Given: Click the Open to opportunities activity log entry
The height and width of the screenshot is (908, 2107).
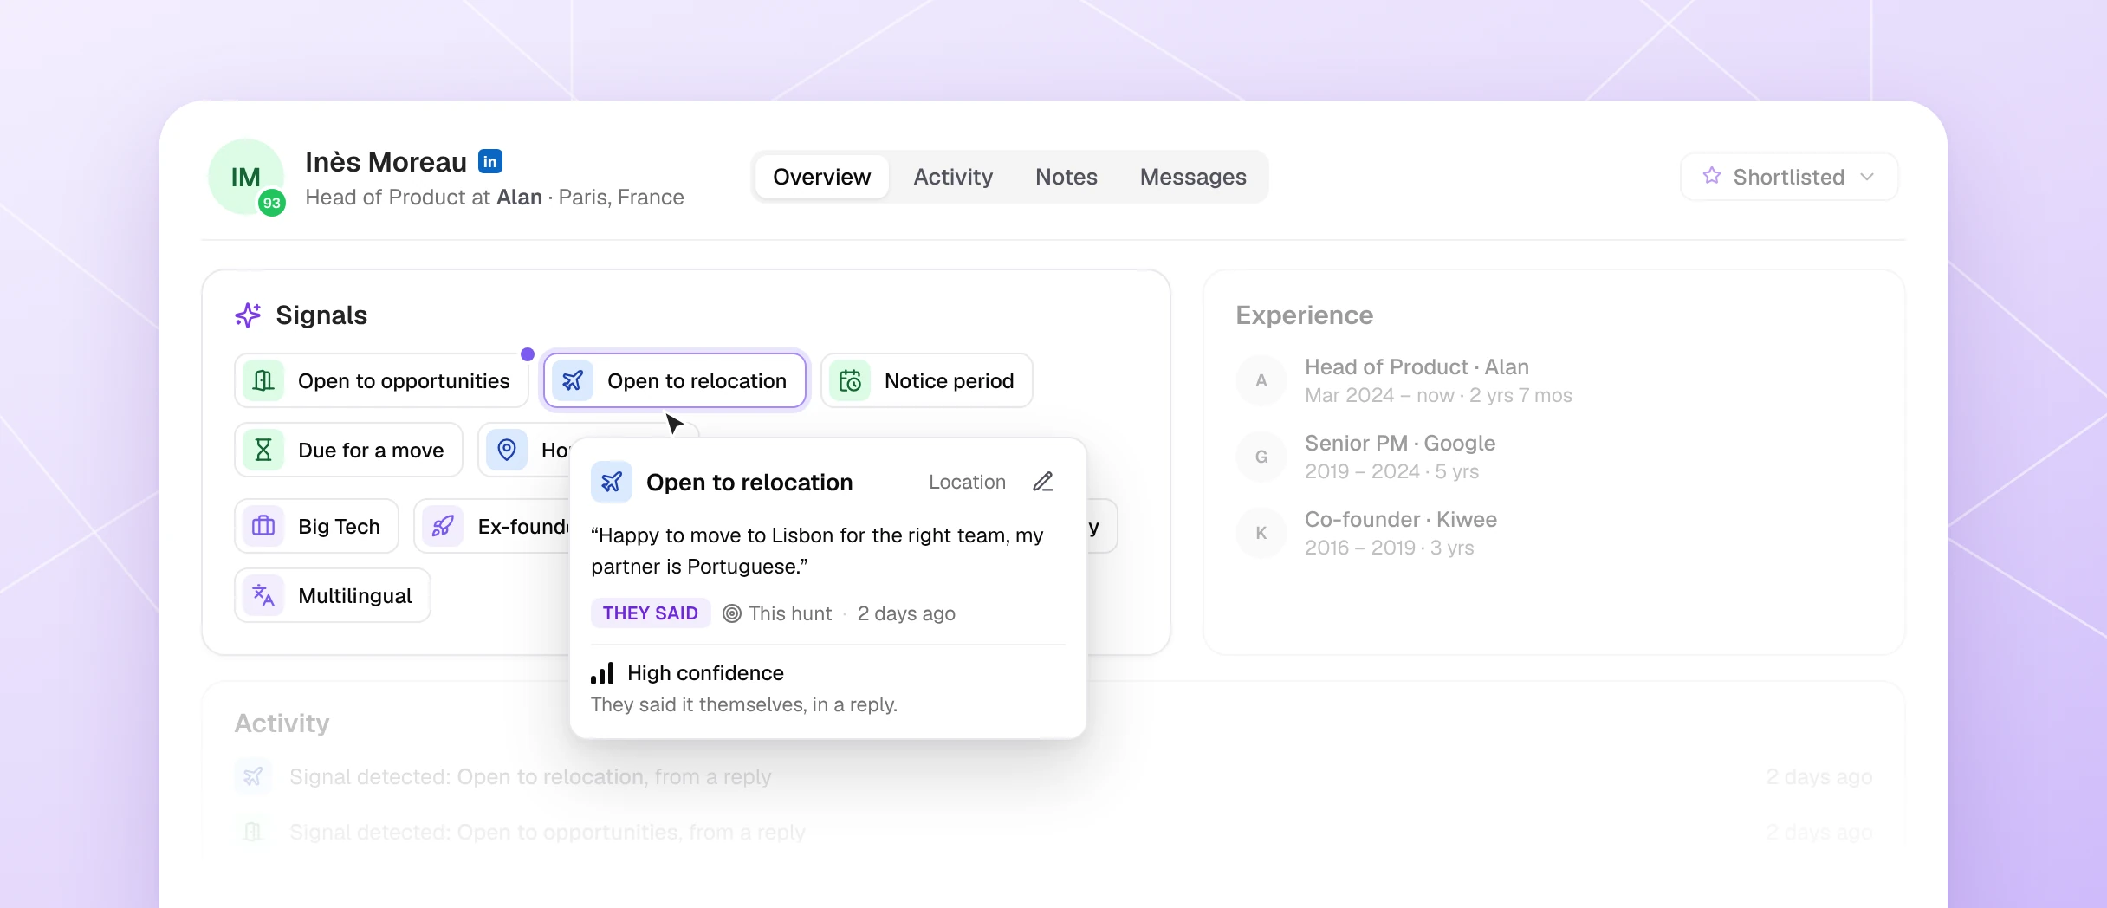Looking at the screenshot, I should pos(1053,832).
